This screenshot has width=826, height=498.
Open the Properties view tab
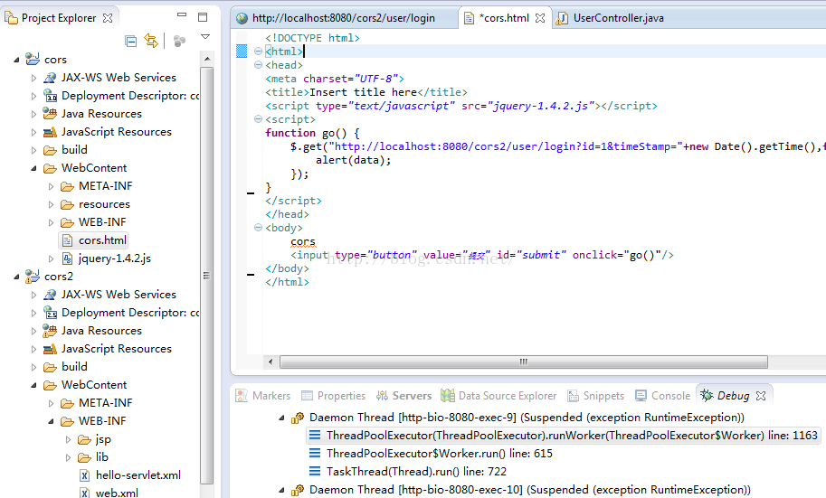[334, 396]
